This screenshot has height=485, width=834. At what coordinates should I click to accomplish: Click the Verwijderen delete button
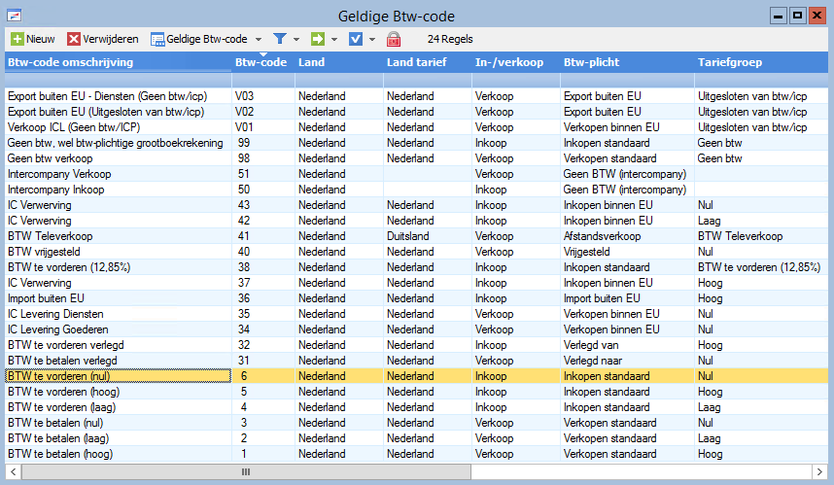click(103, 39)
